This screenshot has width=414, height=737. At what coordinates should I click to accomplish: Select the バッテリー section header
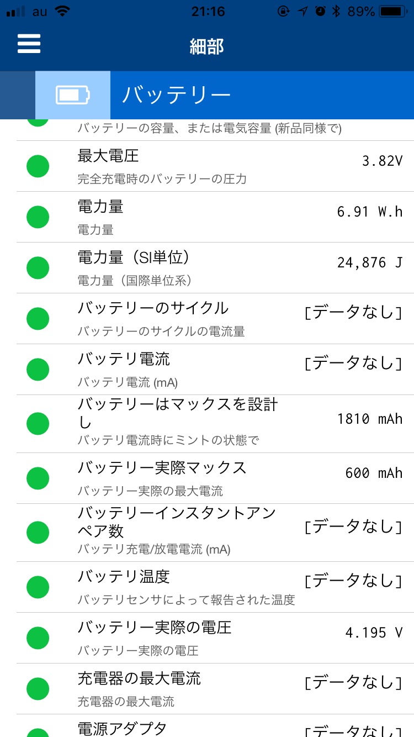177,95
